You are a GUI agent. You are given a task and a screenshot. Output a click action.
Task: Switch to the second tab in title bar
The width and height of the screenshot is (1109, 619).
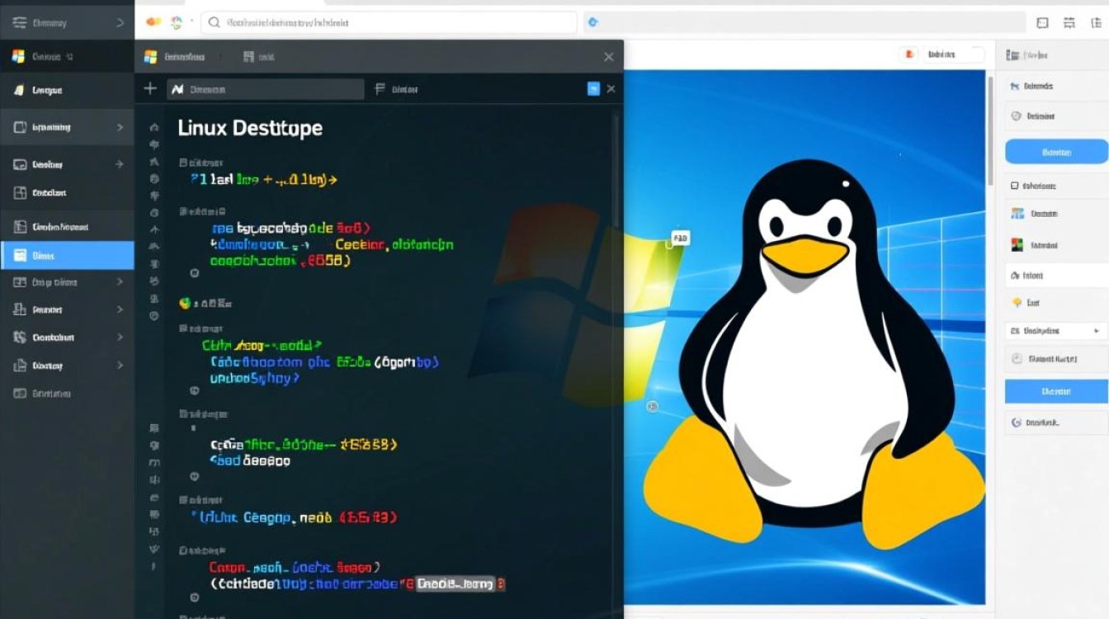(257, 56)
